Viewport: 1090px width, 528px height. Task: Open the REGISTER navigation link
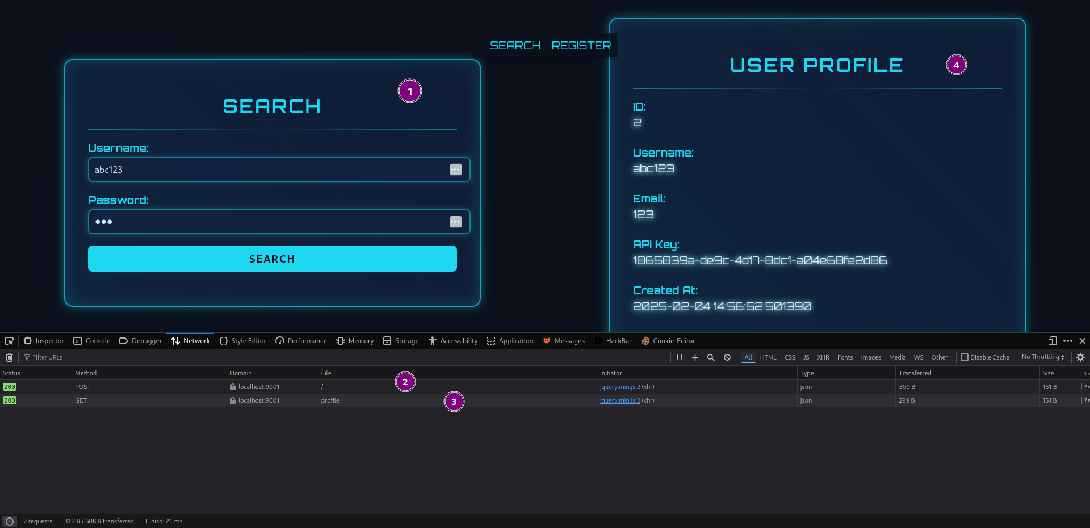coord(581,45)
